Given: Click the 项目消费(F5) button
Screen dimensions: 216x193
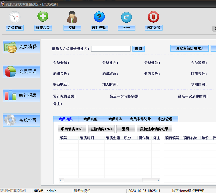Looking at the screenshot, I should [x=72, y=129].
